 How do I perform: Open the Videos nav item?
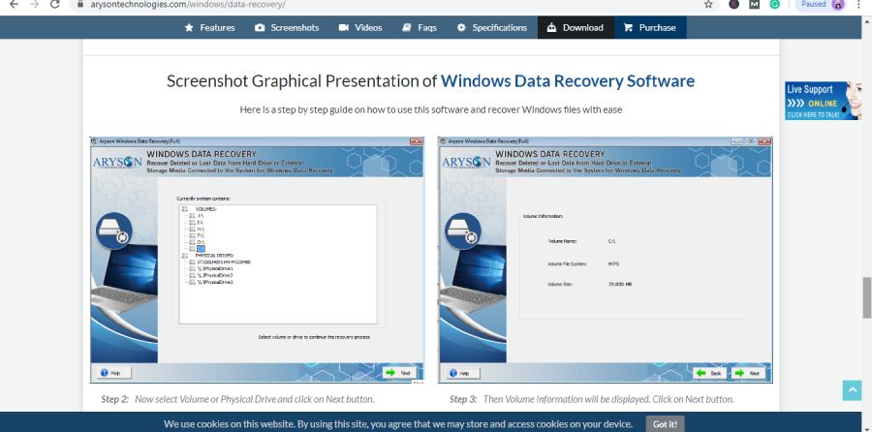(x=360, y=28)
